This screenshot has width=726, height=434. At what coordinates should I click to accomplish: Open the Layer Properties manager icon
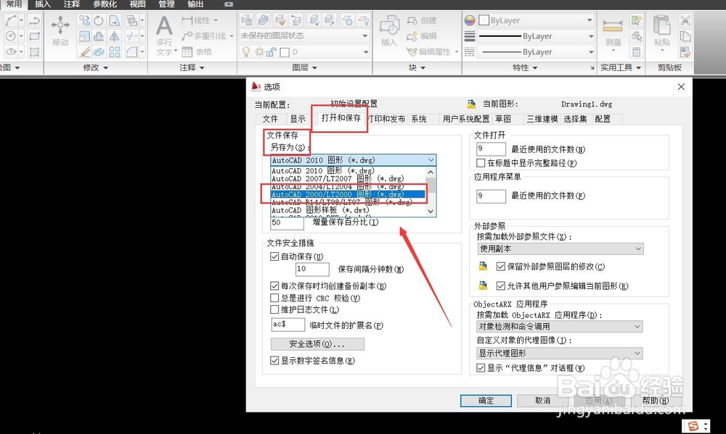pos(246,20)
